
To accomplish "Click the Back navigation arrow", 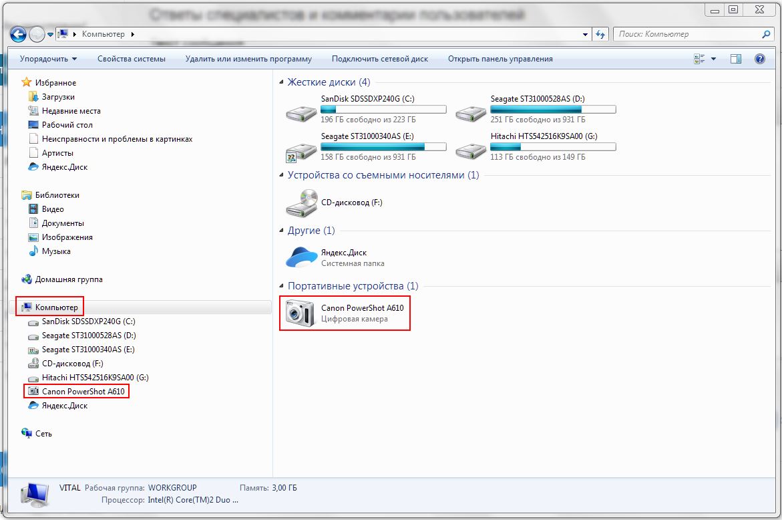I will [18, 35].
